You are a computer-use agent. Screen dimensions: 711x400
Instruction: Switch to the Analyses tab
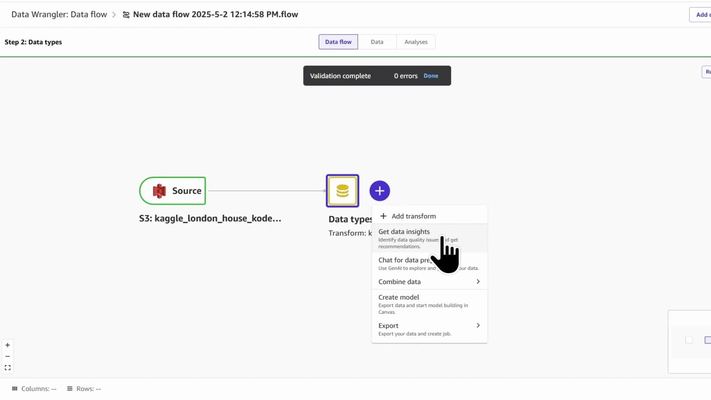pos(416,41)
